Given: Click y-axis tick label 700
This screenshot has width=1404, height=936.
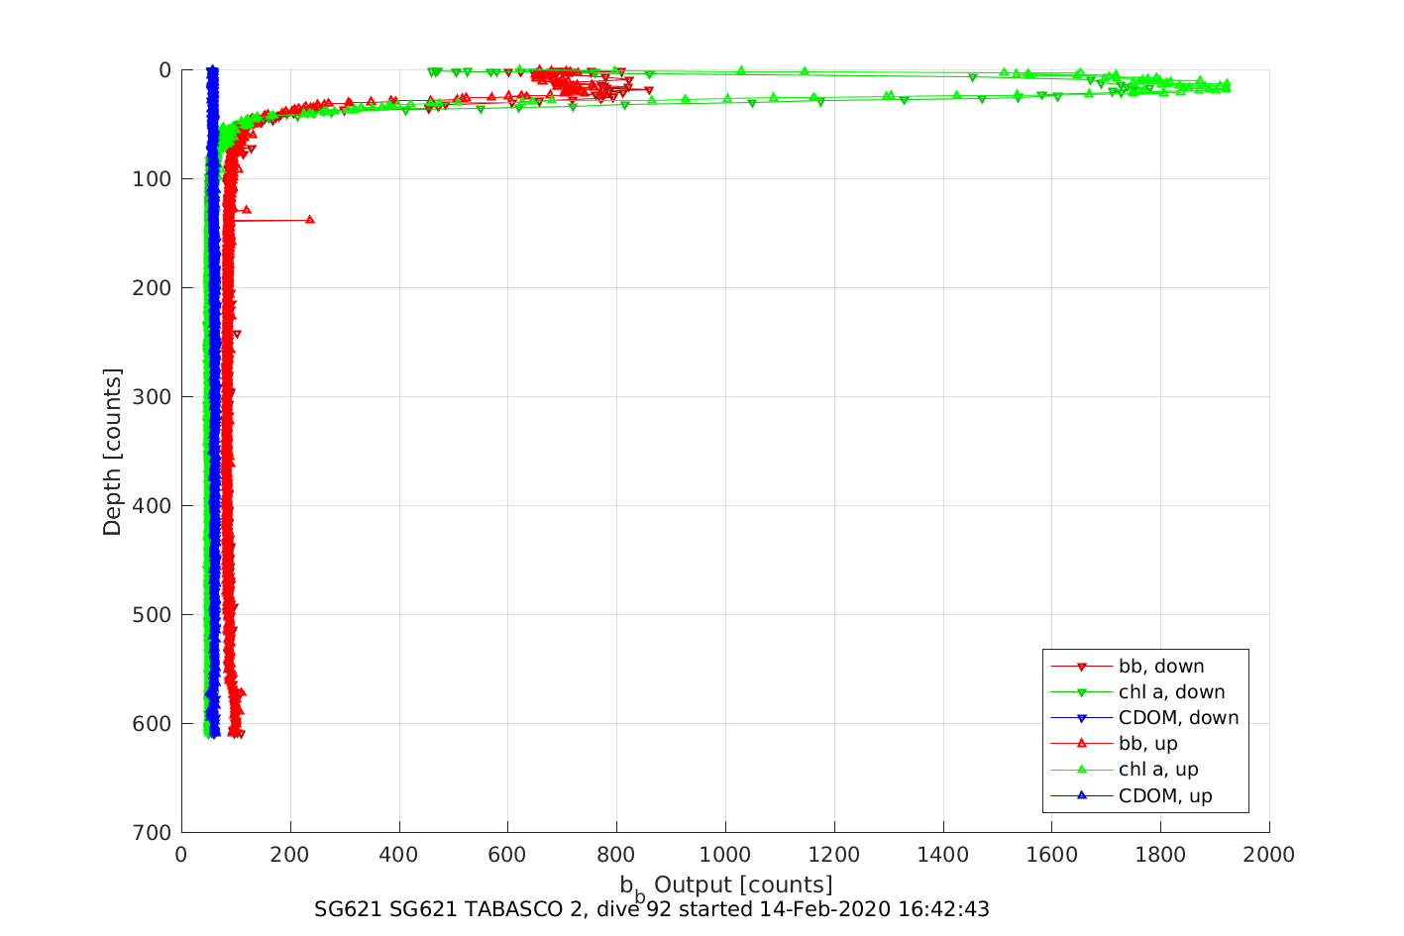Looking at the screenshot, I should [x=154, y=833].
